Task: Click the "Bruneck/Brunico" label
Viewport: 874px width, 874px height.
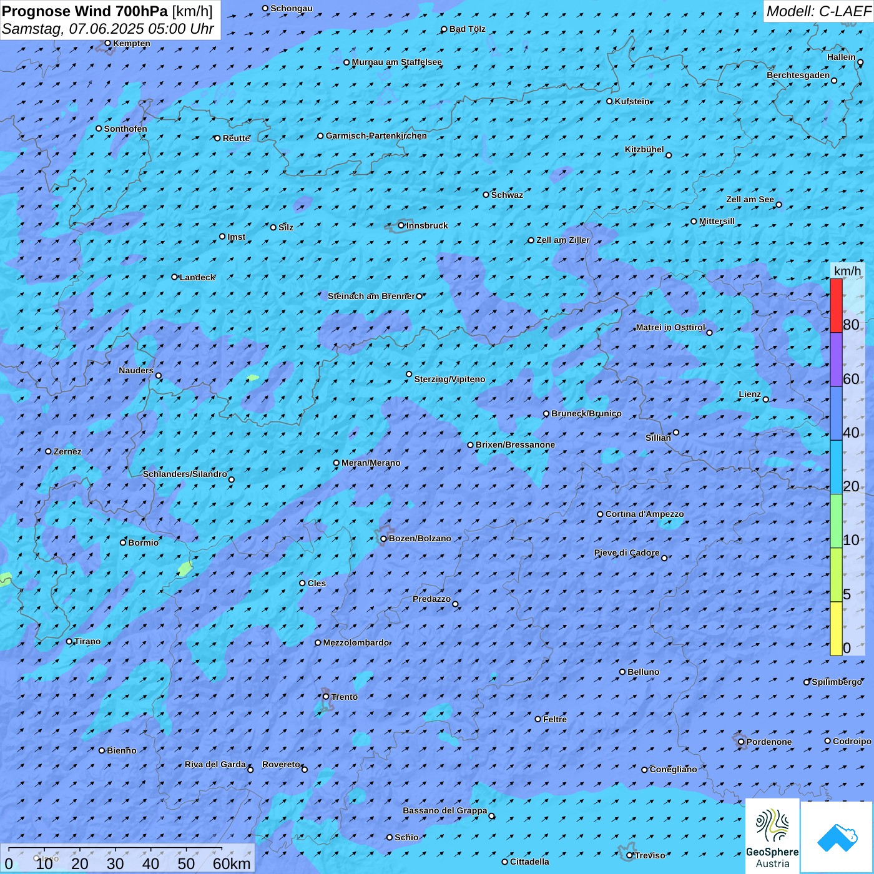Action: 586,413
